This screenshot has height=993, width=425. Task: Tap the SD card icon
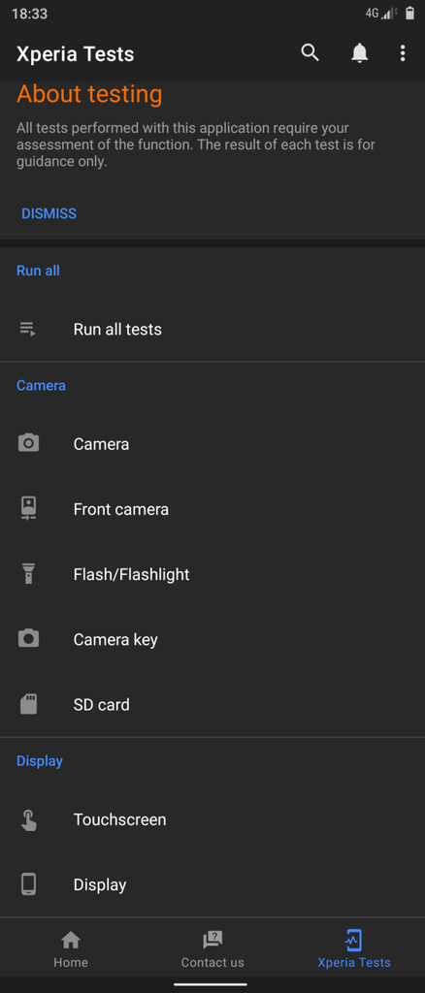pyautogui.click(x=28, y=704)
